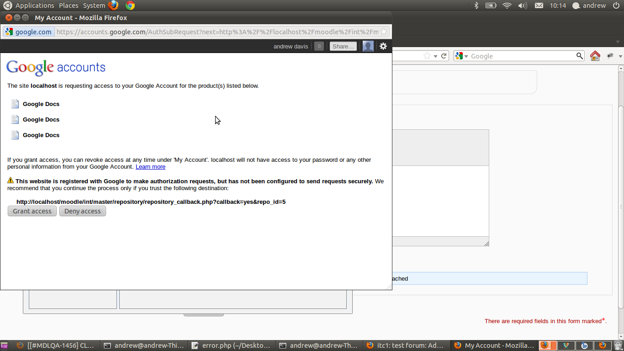Open the trash icon in the bottom panel
This screenshot has width=624, height=351.
(618, 346)
